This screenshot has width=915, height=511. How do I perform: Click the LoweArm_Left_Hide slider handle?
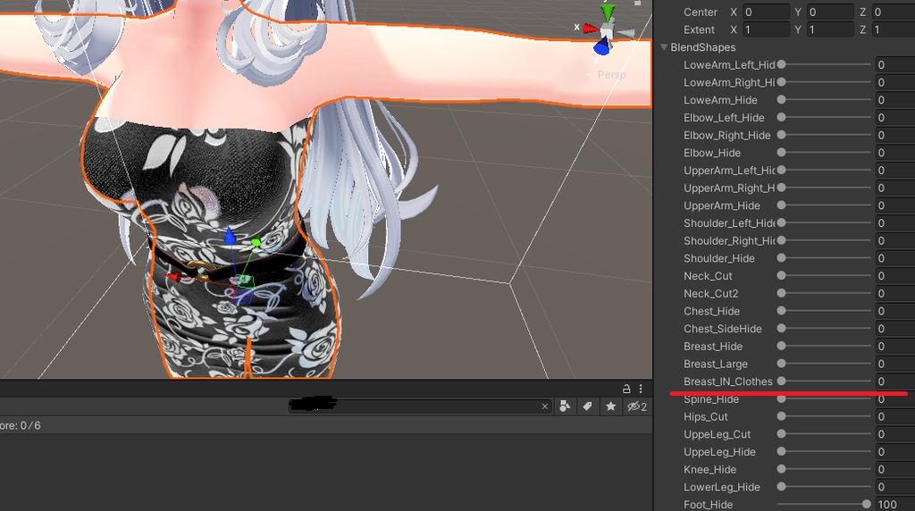[x=781, y=64]
